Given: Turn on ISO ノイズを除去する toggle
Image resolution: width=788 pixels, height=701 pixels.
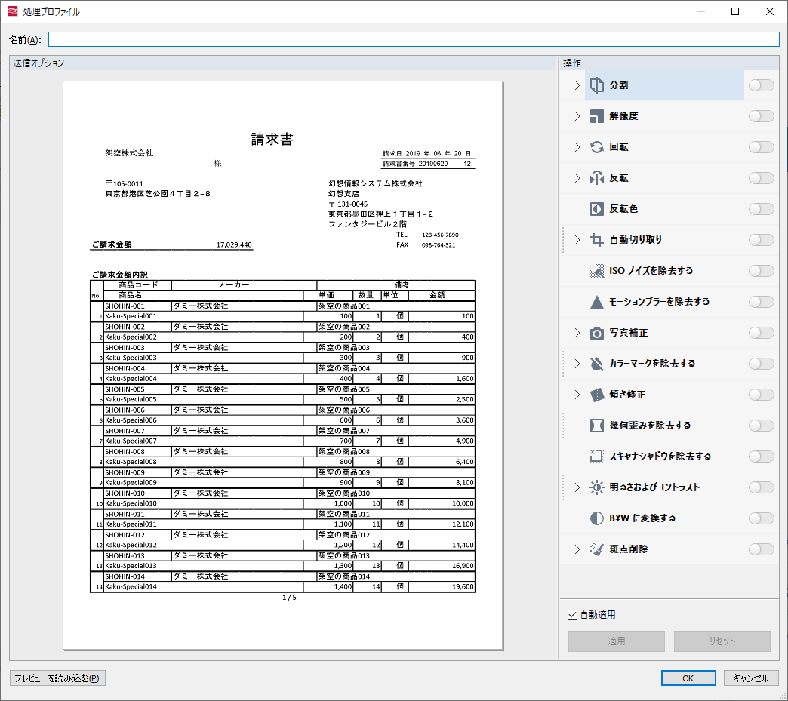Looking at the screenshot, I should (761, 271).
